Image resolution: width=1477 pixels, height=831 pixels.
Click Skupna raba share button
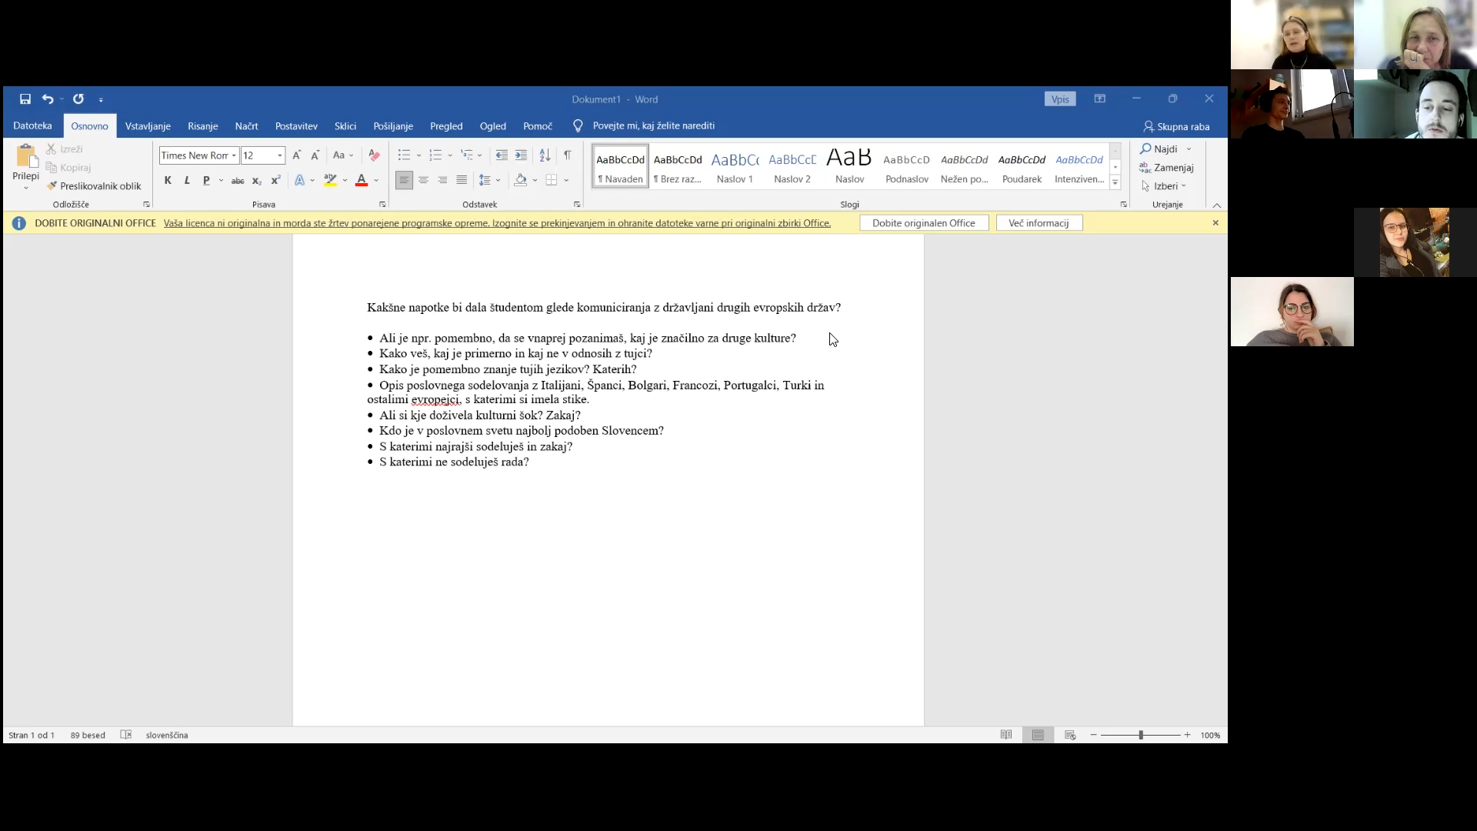[x=1176, y=126]
